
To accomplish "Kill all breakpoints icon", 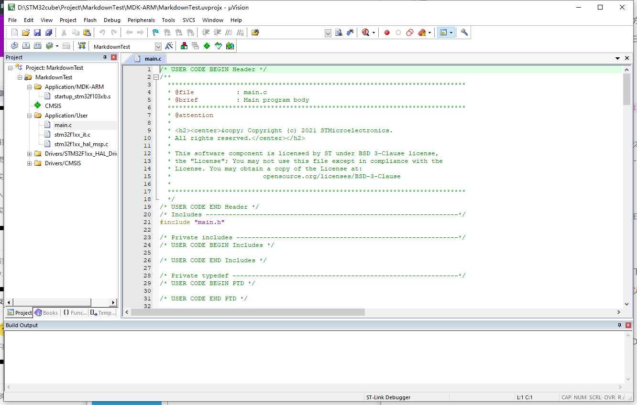I will point(422,32).
